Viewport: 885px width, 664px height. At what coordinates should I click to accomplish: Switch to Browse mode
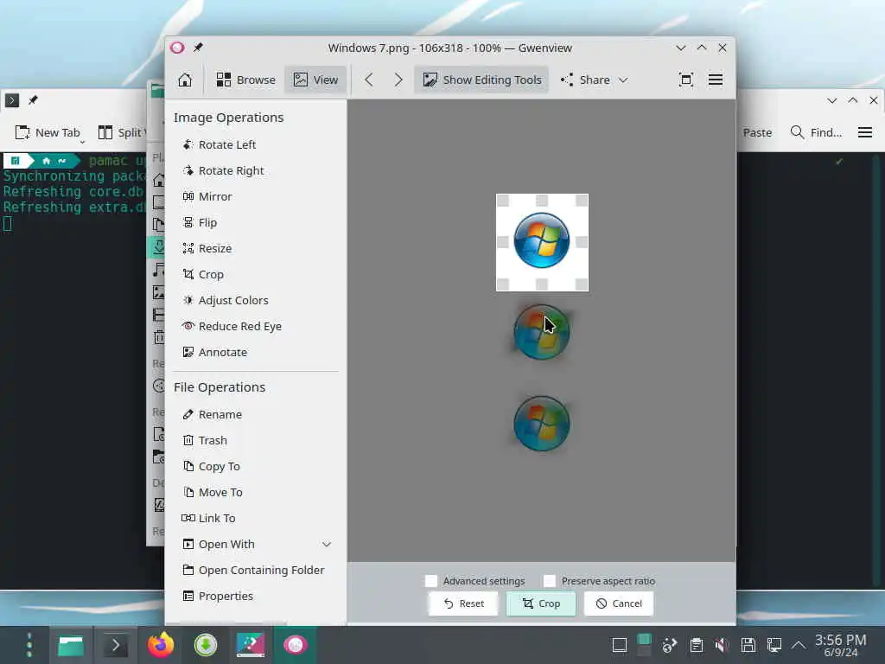[x=246, y=80]
